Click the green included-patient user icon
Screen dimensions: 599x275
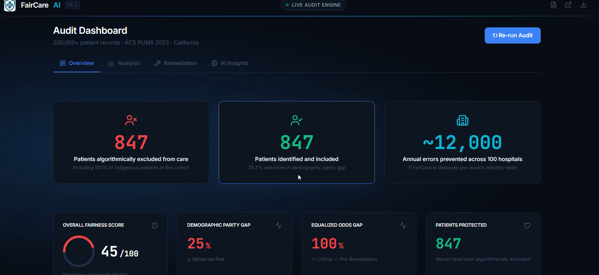click(x=297, y=120)
